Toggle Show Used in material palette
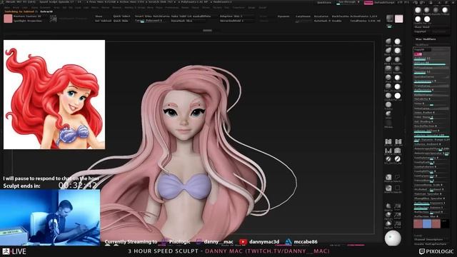 pos(421,27)
